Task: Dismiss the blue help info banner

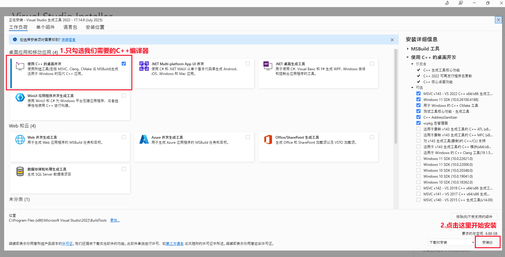Action: (x=392, y=40)
